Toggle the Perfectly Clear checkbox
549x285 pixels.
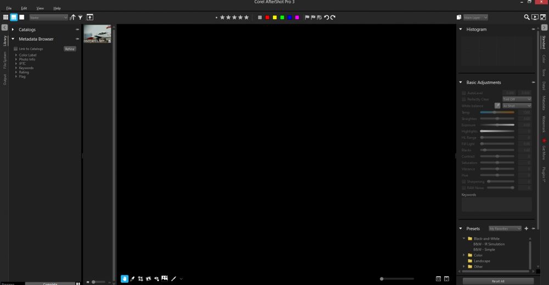click(464, 99)
